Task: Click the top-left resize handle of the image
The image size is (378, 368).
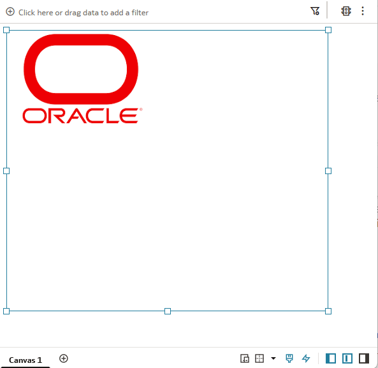Action: tap(6, 30)
